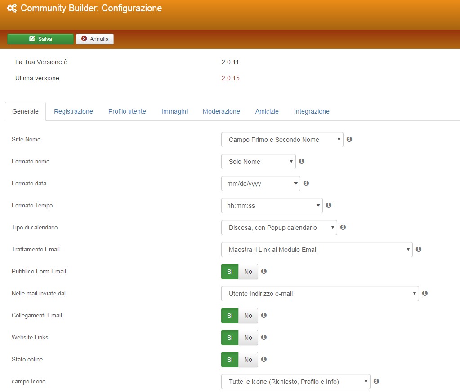Set Stato online to Si

[230, 360]
